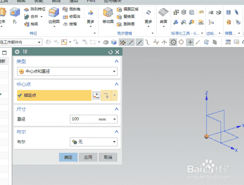Image resolution: width=244 pixels, height=185 pixels.
Task: Reset the 球 dialog with circular arrow
Action: tap(110, 52)
